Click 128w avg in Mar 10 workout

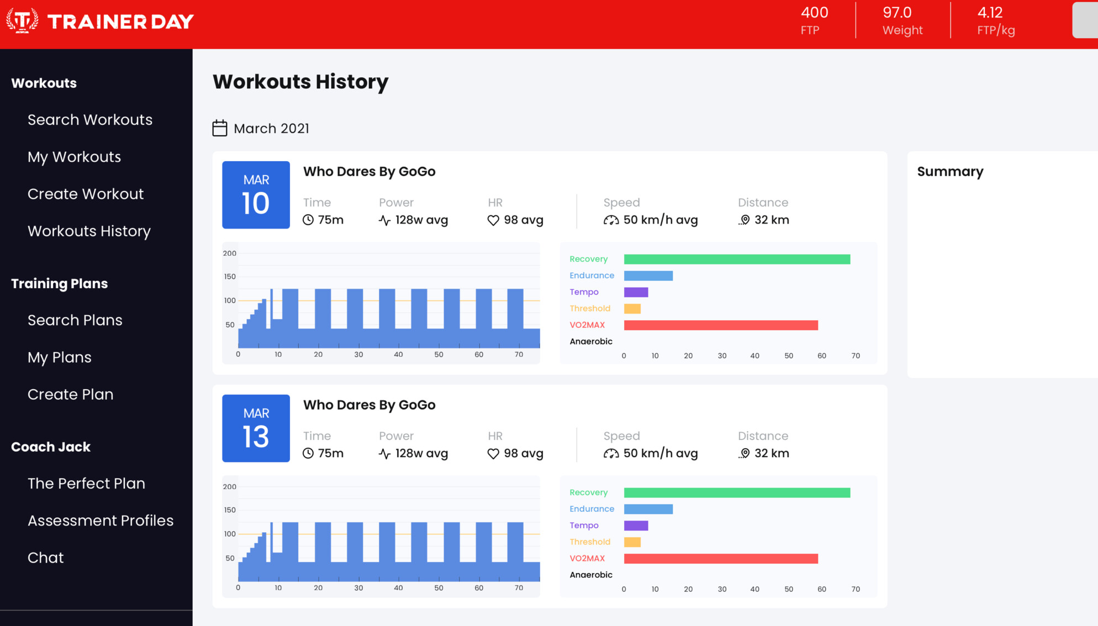coord(421,220)
